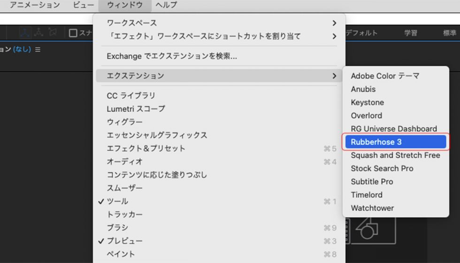Open the スムーザー panel
The height and width of the screenshot is (263, 460).
coord(219,188)
